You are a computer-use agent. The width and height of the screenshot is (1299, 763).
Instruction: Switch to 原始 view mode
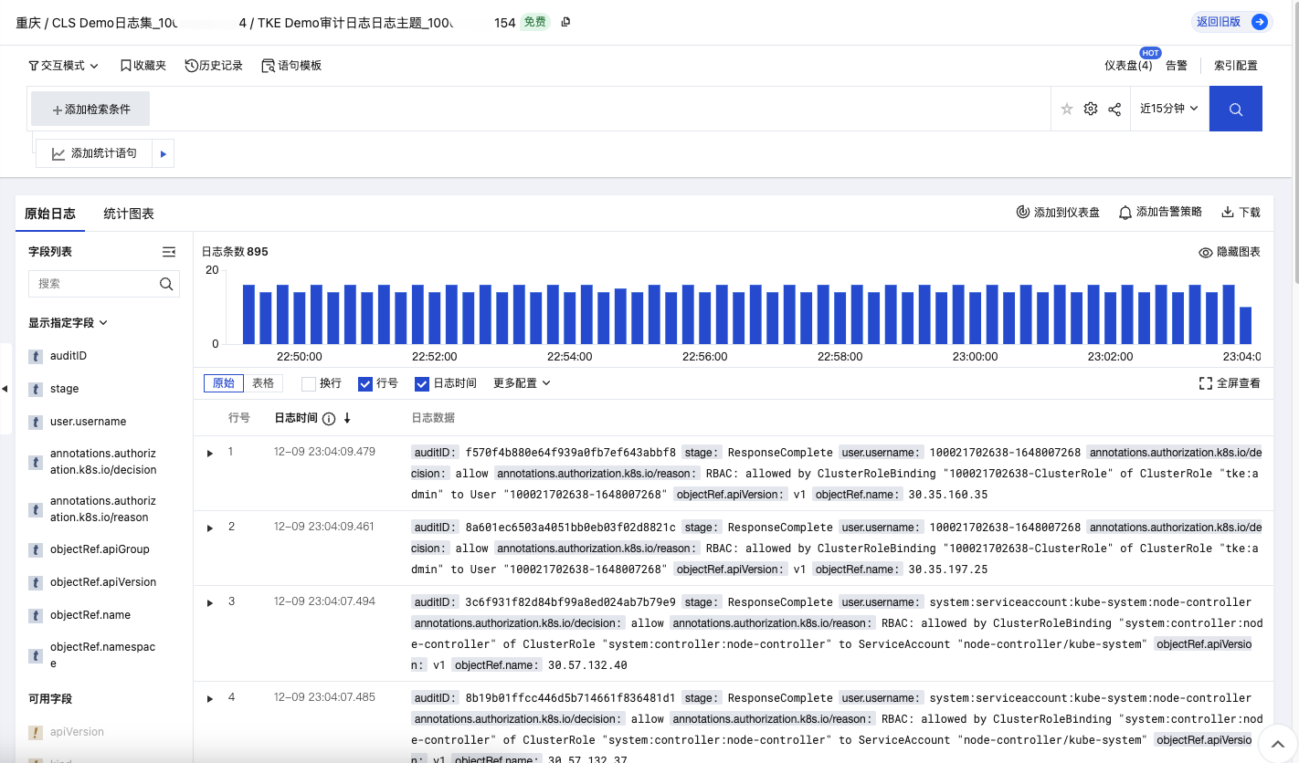point(224,383)
